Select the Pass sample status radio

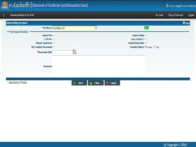tap(146, 47)
